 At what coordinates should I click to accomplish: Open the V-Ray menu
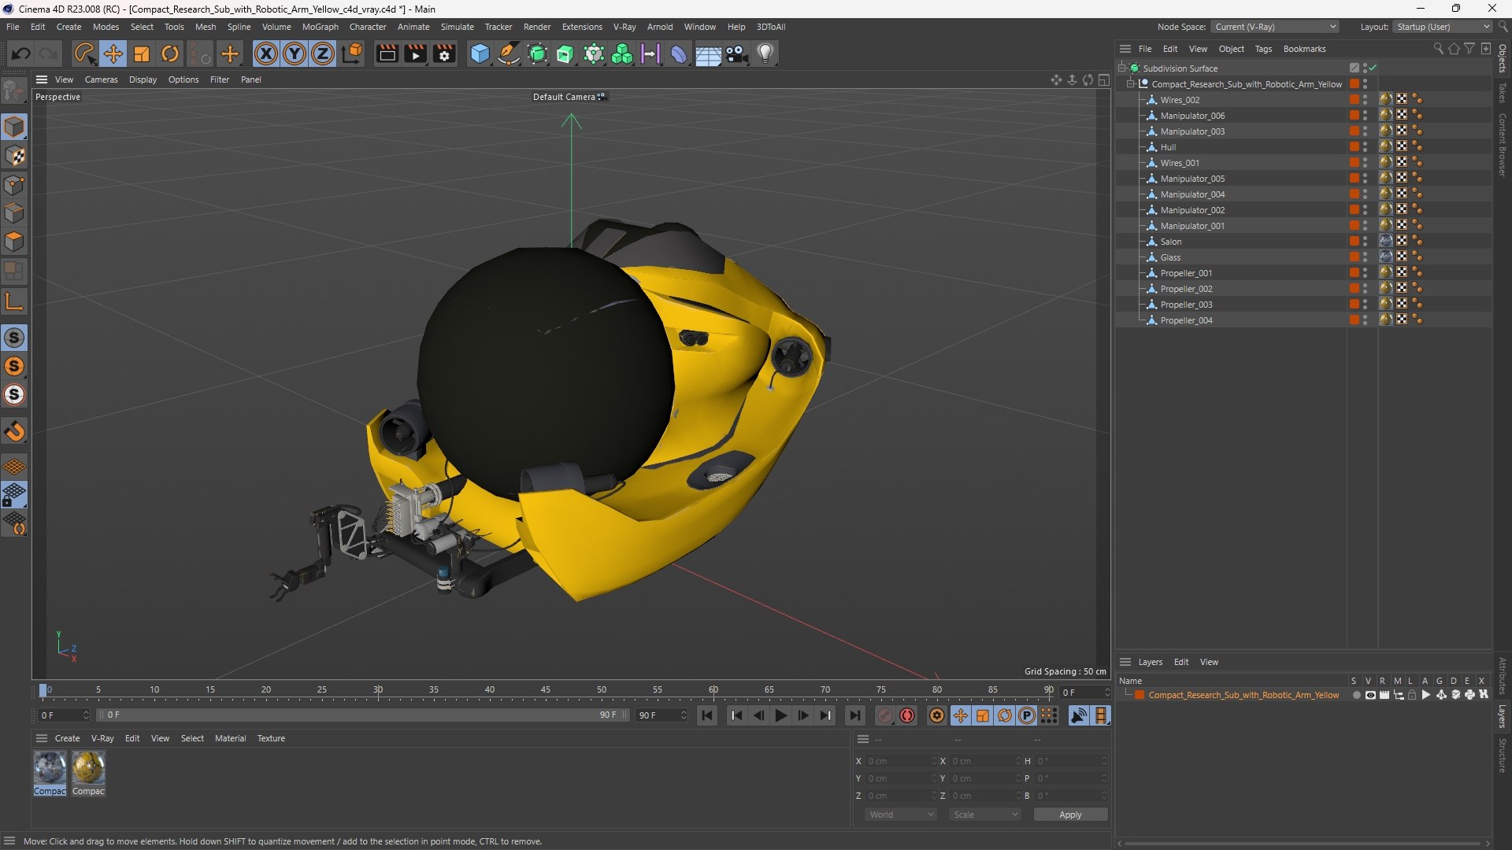(624, 27)
